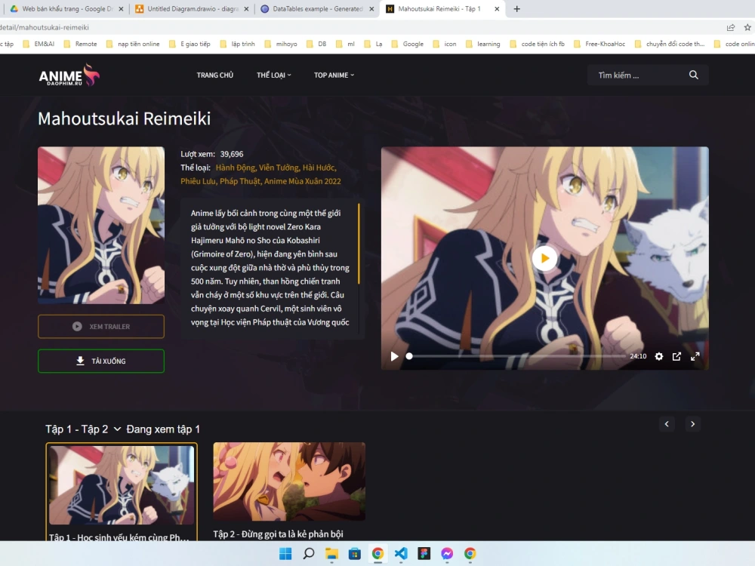Screen dimensions: 755x566
Task: Click the address bar URL
Action: coord(45,27)
